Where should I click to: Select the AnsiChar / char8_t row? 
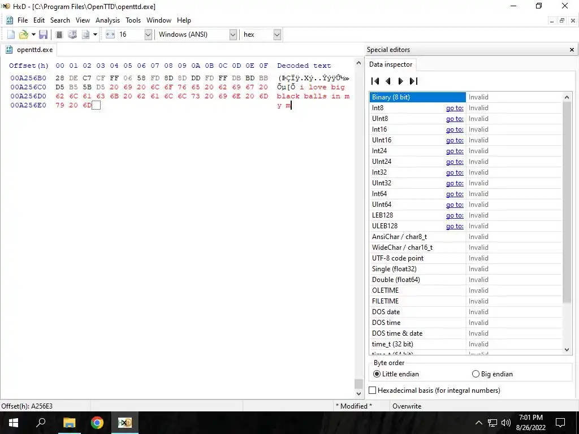point(465,237)
